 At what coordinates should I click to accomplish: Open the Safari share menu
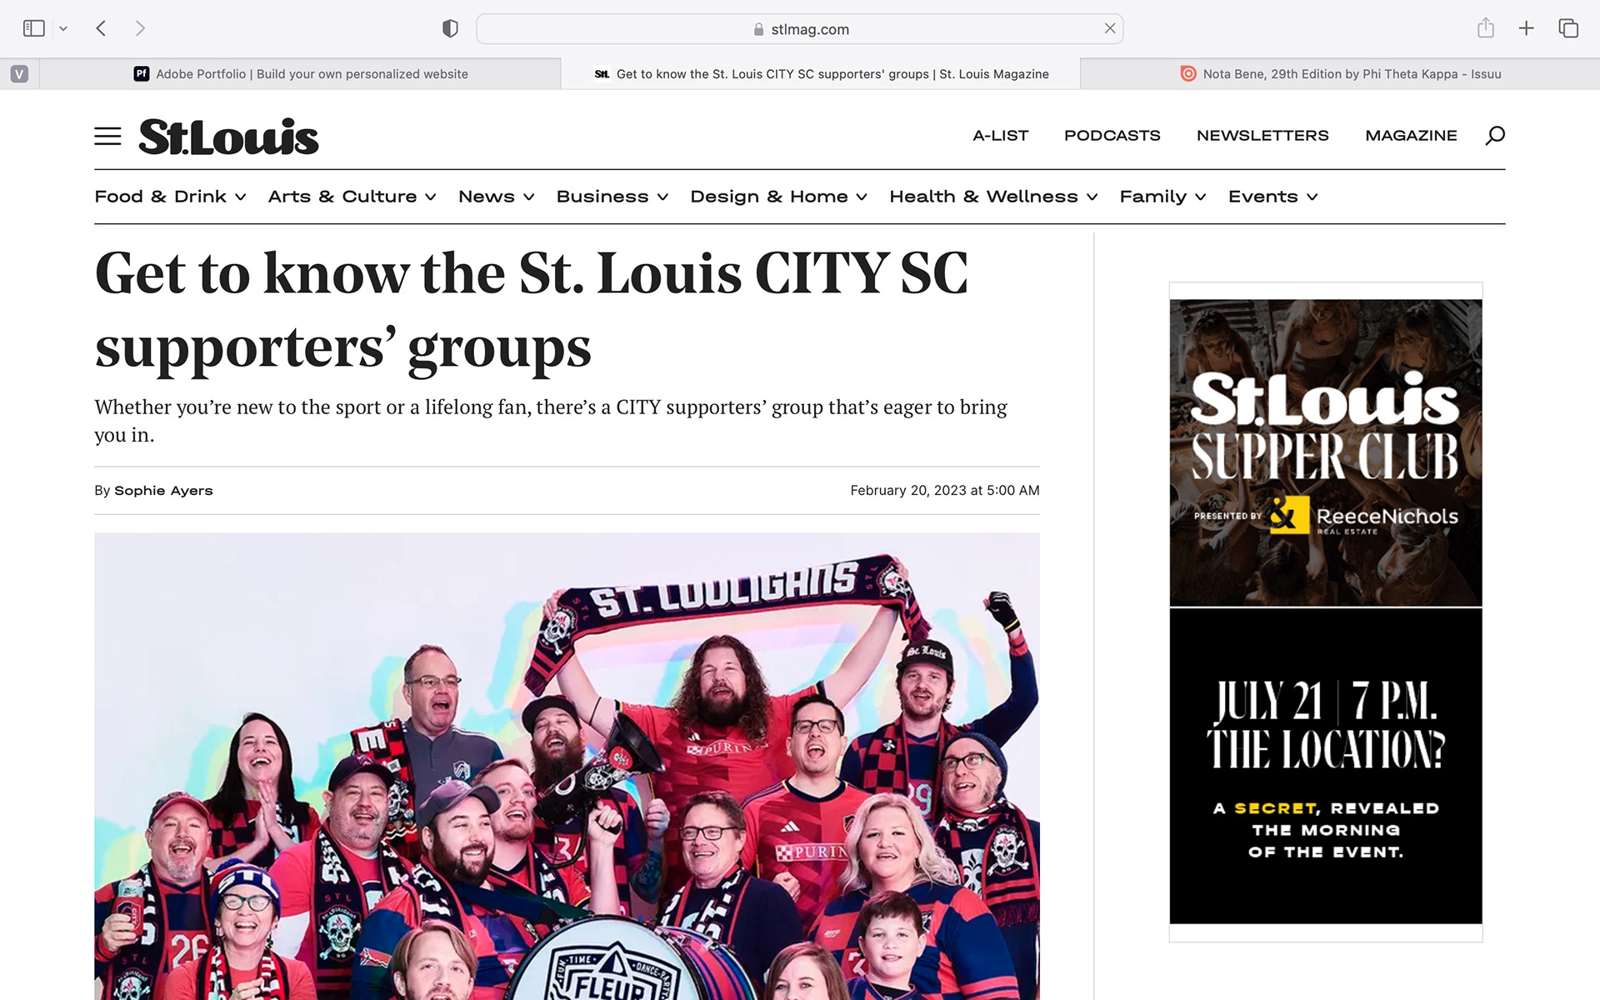click(x=1485, y=28)
